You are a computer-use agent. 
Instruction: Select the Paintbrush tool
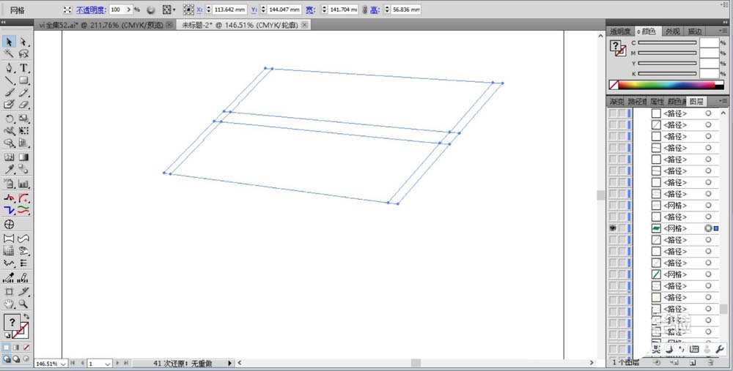click(x=9, y=92)
